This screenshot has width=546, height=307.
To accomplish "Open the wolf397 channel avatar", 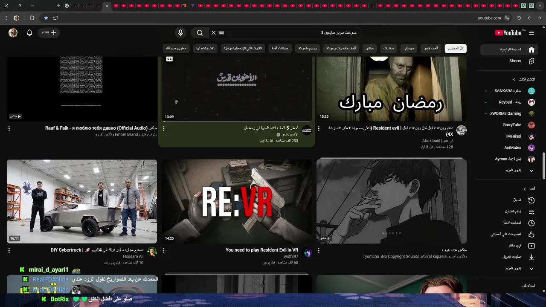I will [x=307, y=252].
